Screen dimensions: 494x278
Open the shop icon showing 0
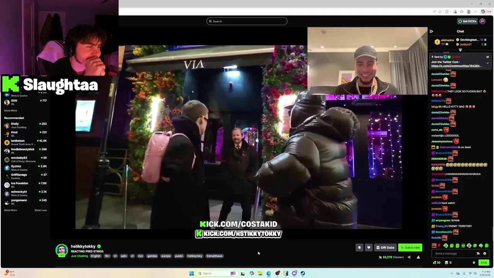pos(448,263)
